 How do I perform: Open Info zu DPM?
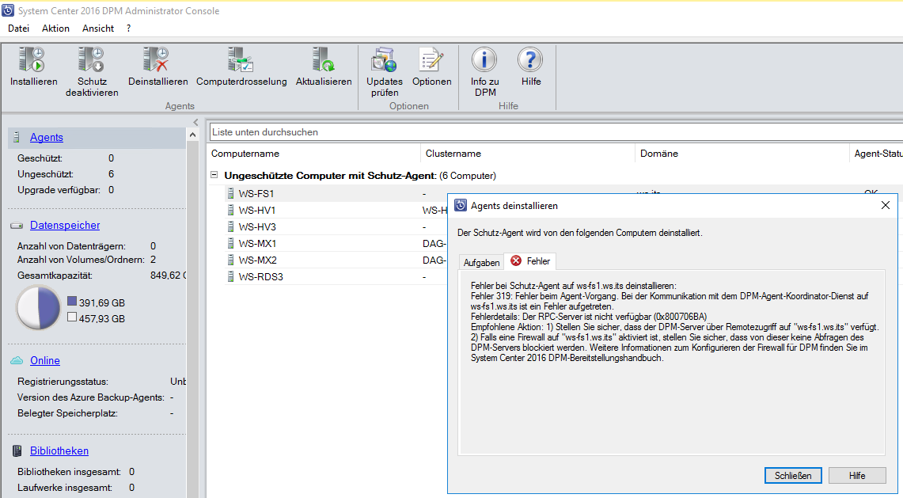(x=484, y=60)
